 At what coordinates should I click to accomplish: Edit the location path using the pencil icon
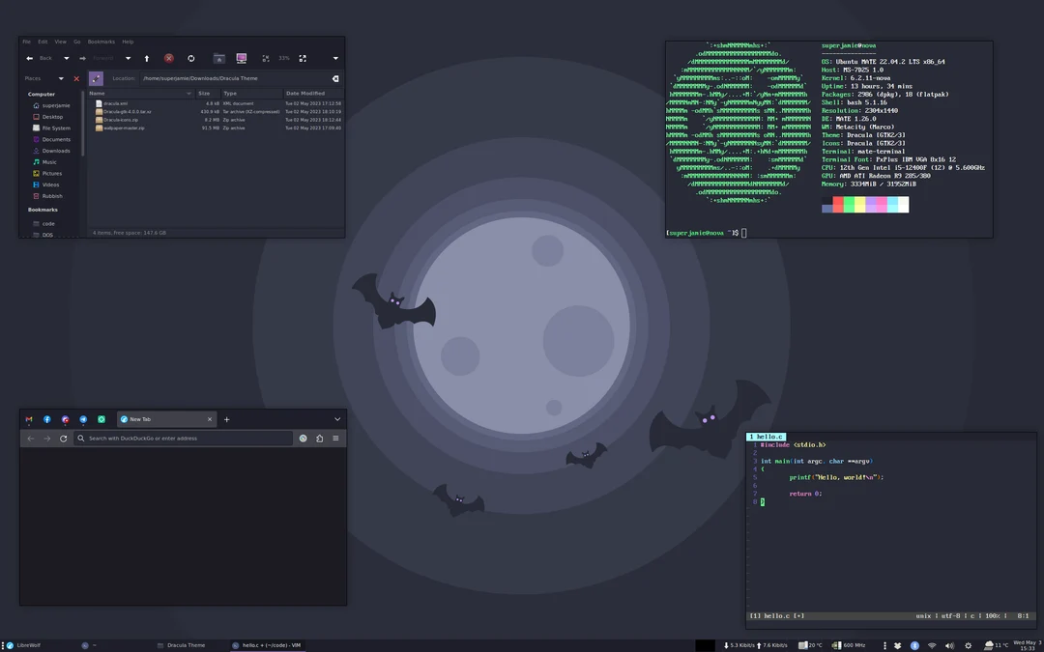(x=95, y=78)
